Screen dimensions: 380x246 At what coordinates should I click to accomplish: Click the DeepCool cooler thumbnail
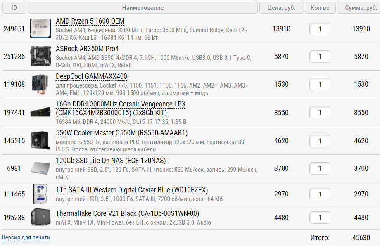point(40,84)
